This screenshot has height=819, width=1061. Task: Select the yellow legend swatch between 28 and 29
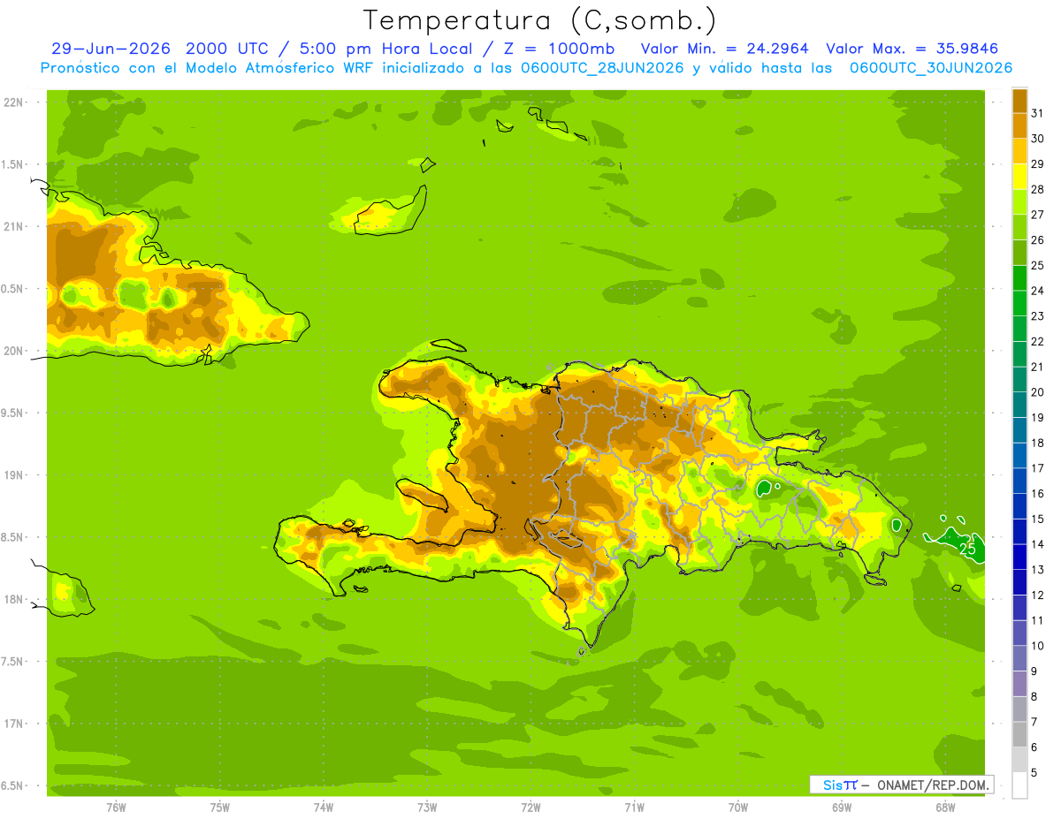click(x=1019, y=177)
